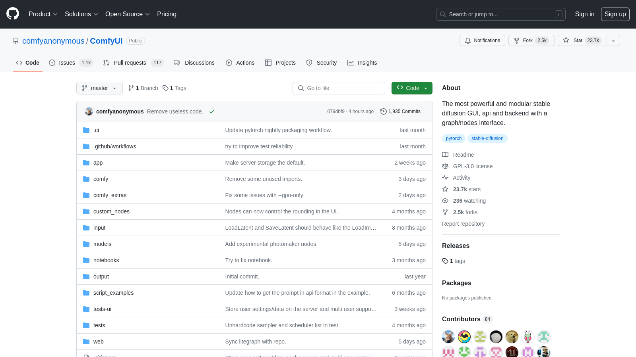Open the Actions tab
The width and height of the screenshot is (636, 357).
pyautogui.click(x=240, y=63)
